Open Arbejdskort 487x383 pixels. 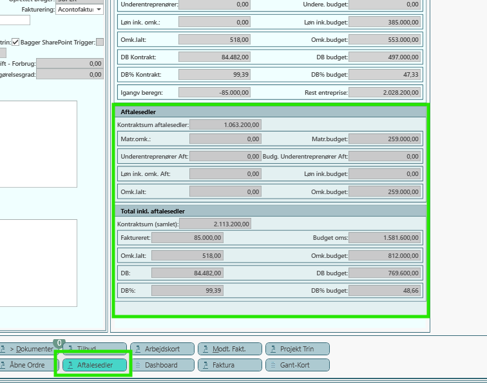tap(162, 349)
